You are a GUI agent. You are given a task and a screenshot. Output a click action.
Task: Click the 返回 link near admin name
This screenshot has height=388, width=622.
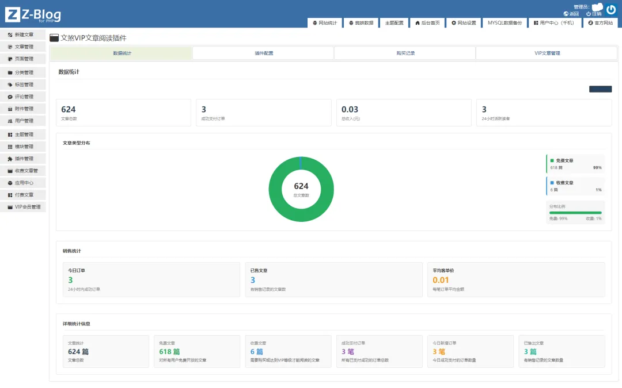pos(571,14)
